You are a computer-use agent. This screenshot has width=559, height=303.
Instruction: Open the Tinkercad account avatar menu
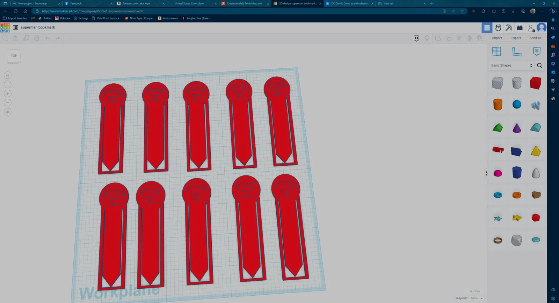542,27
